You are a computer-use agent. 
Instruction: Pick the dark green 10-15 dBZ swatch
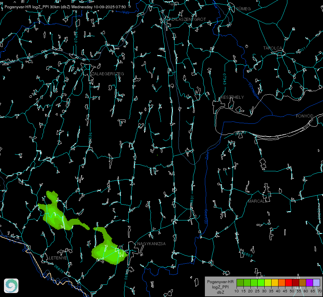(240, 282)
